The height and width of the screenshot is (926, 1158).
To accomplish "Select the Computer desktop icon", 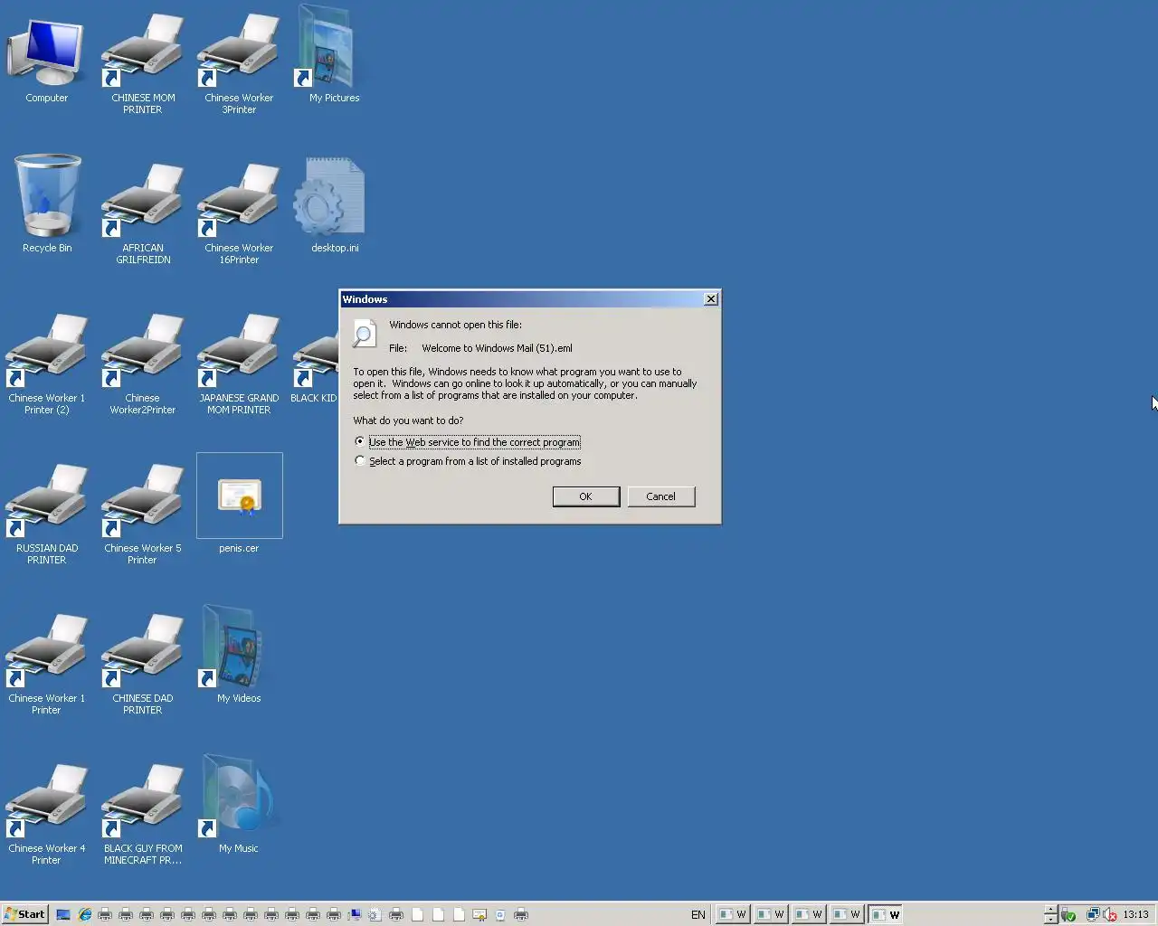I will coord(46,59).
